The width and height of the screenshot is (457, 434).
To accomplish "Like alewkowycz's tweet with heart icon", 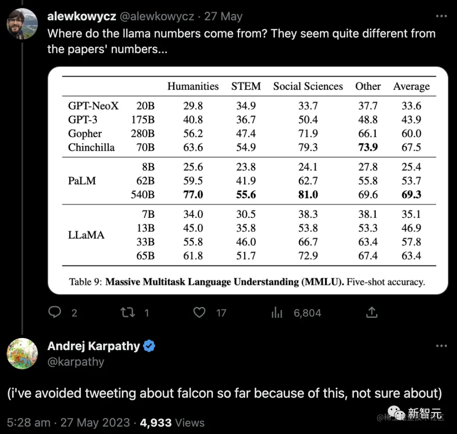I will (199, 313).
